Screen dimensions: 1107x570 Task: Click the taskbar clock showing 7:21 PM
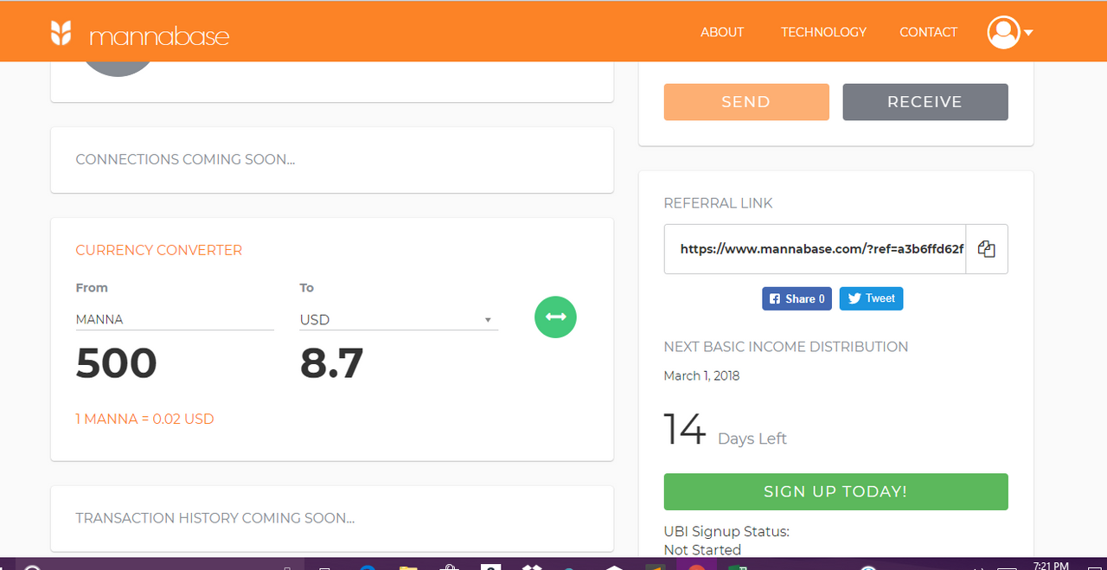click(x=1052, y=565)
